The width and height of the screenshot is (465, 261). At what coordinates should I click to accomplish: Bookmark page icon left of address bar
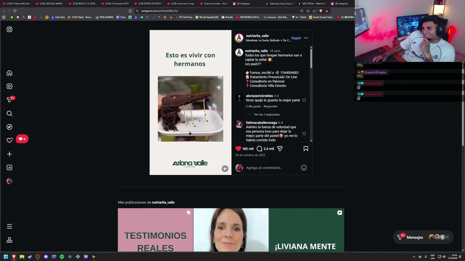(x=130, y=11)
